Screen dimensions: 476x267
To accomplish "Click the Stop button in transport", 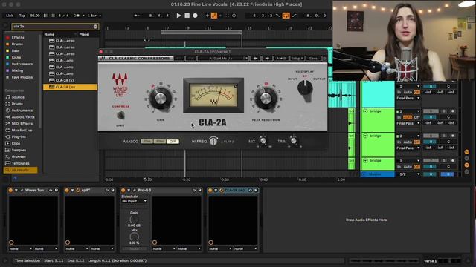I will (187, 16).
